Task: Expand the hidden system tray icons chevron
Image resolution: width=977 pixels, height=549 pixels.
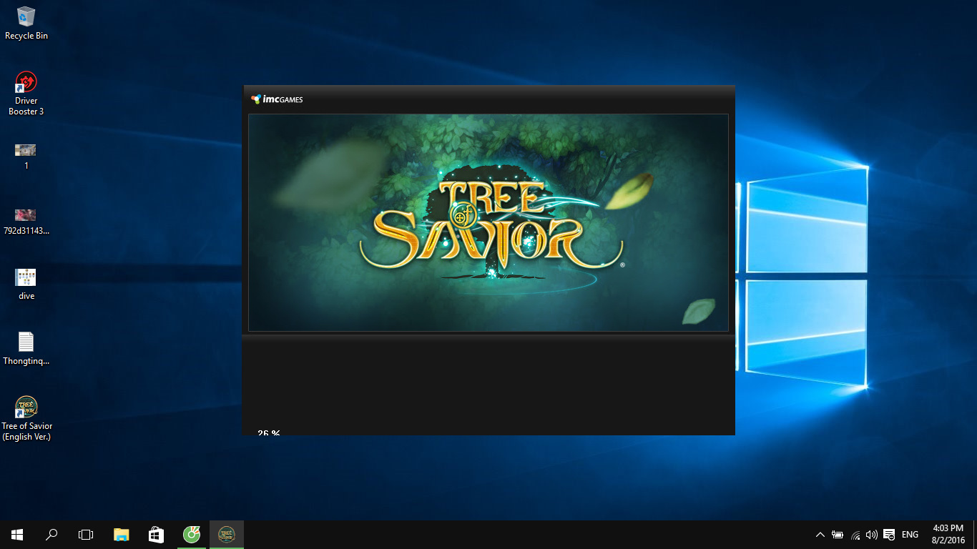Action: coord(820,535)
